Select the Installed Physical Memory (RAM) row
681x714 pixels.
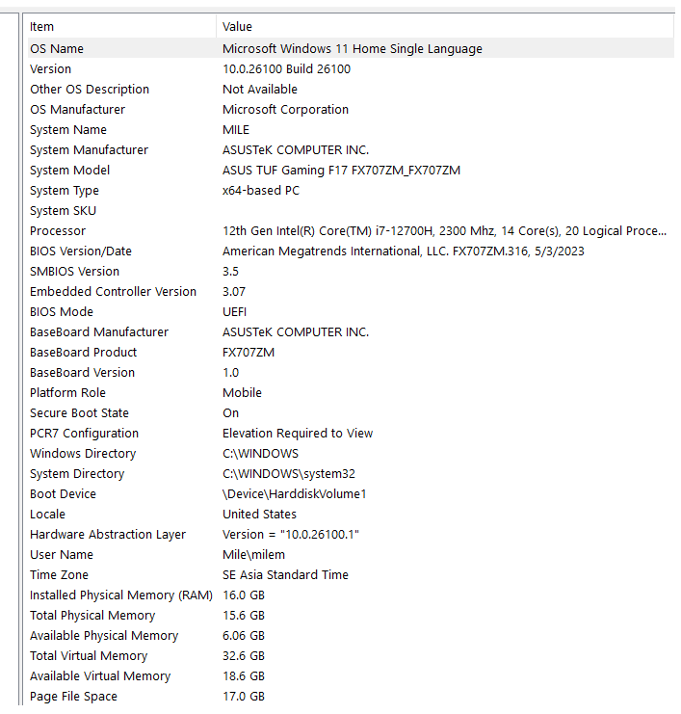351,595
